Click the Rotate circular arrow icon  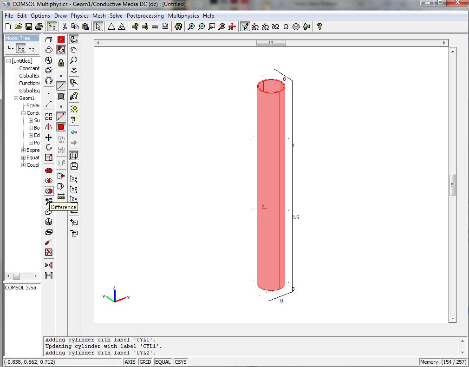coord(49,147)
